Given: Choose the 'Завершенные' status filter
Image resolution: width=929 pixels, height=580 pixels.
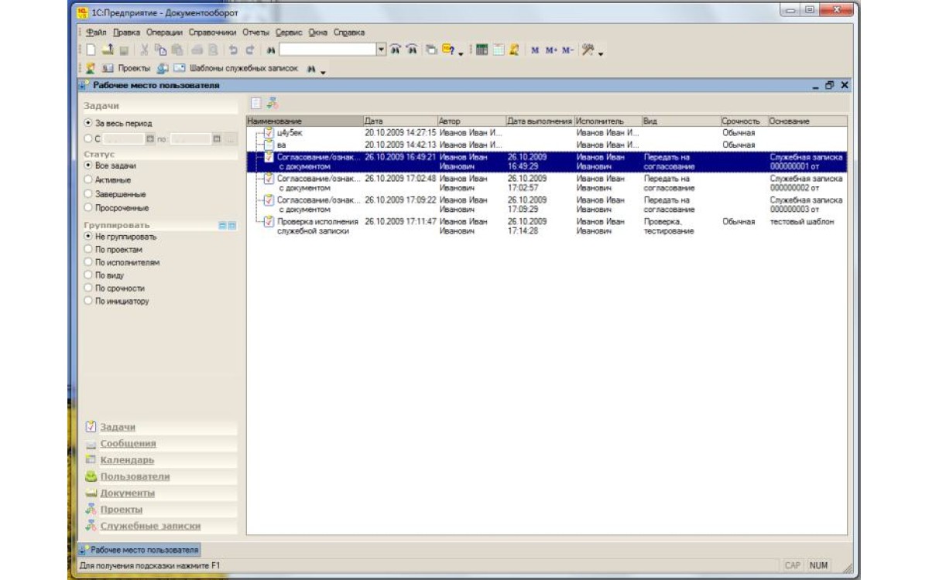Looking at the screenshot, I should [88, 194].
